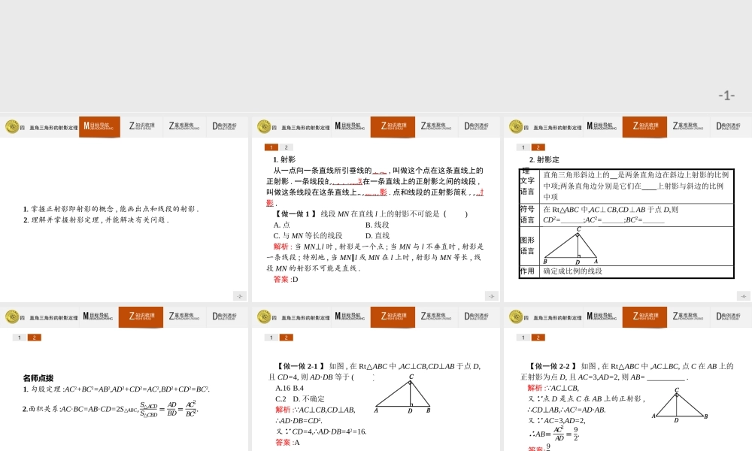The height and width of the screenshot is (451, 752).
Task: Expand the 知识梳理 dropdown on slide five
Action: click(393, 316)
